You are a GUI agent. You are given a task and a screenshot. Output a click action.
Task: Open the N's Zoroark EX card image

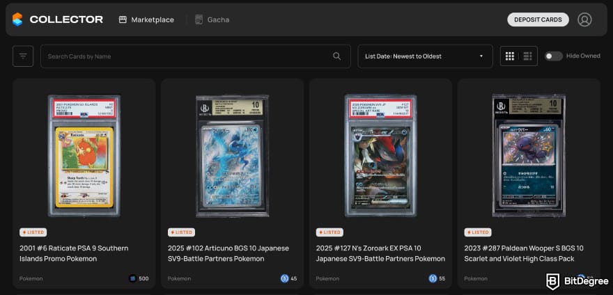[380, 156]
